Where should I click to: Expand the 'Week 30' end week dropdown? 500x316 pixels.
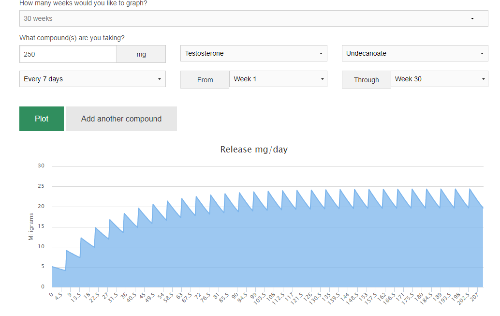point(439,79)
